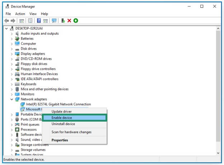The image size is (224, 165).
Task: Expand Audio inputs and outputs
Action: point(12,34)
